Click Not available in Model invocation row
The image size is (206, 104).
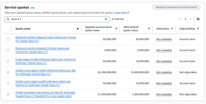[x=164, y=94]
